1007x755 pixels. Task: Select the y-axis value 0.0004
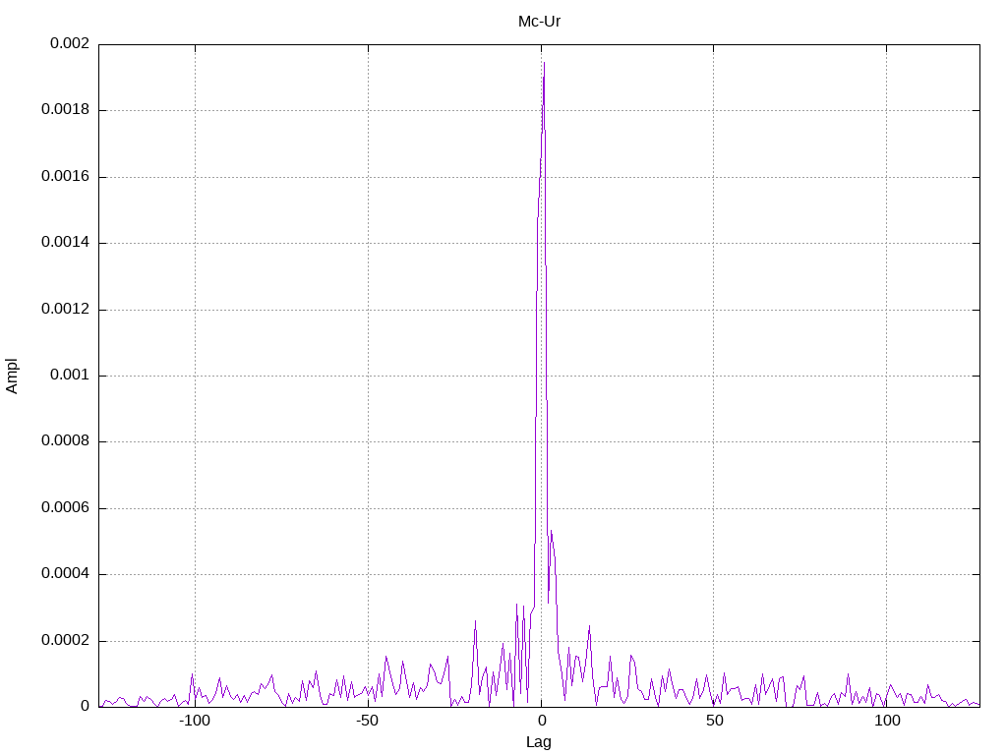point(66,574)
